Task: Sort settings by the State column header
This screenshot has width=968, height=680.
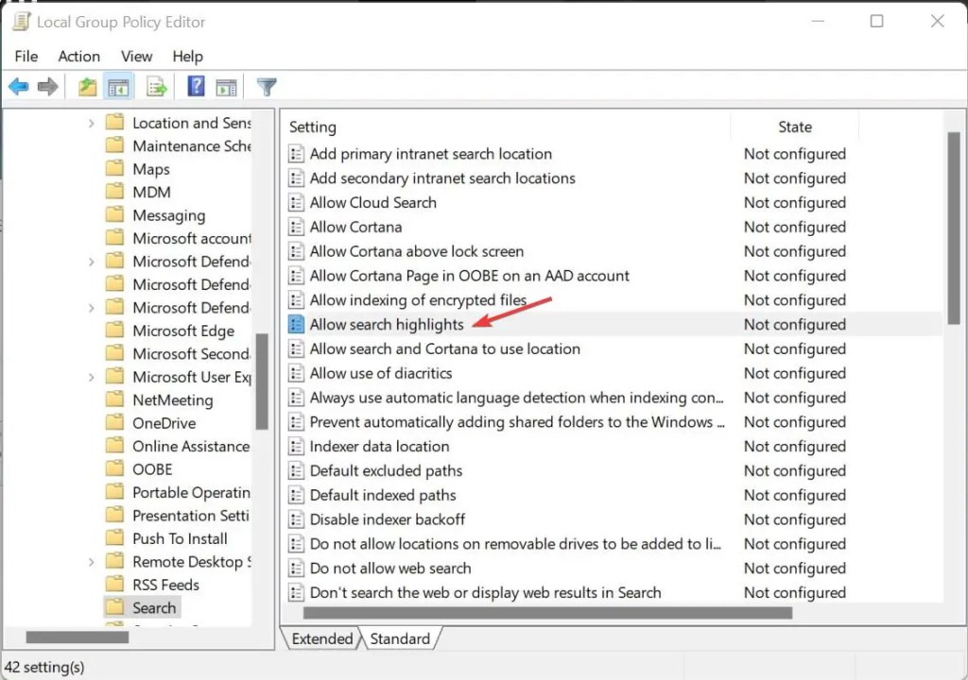Action: [794, 127]
